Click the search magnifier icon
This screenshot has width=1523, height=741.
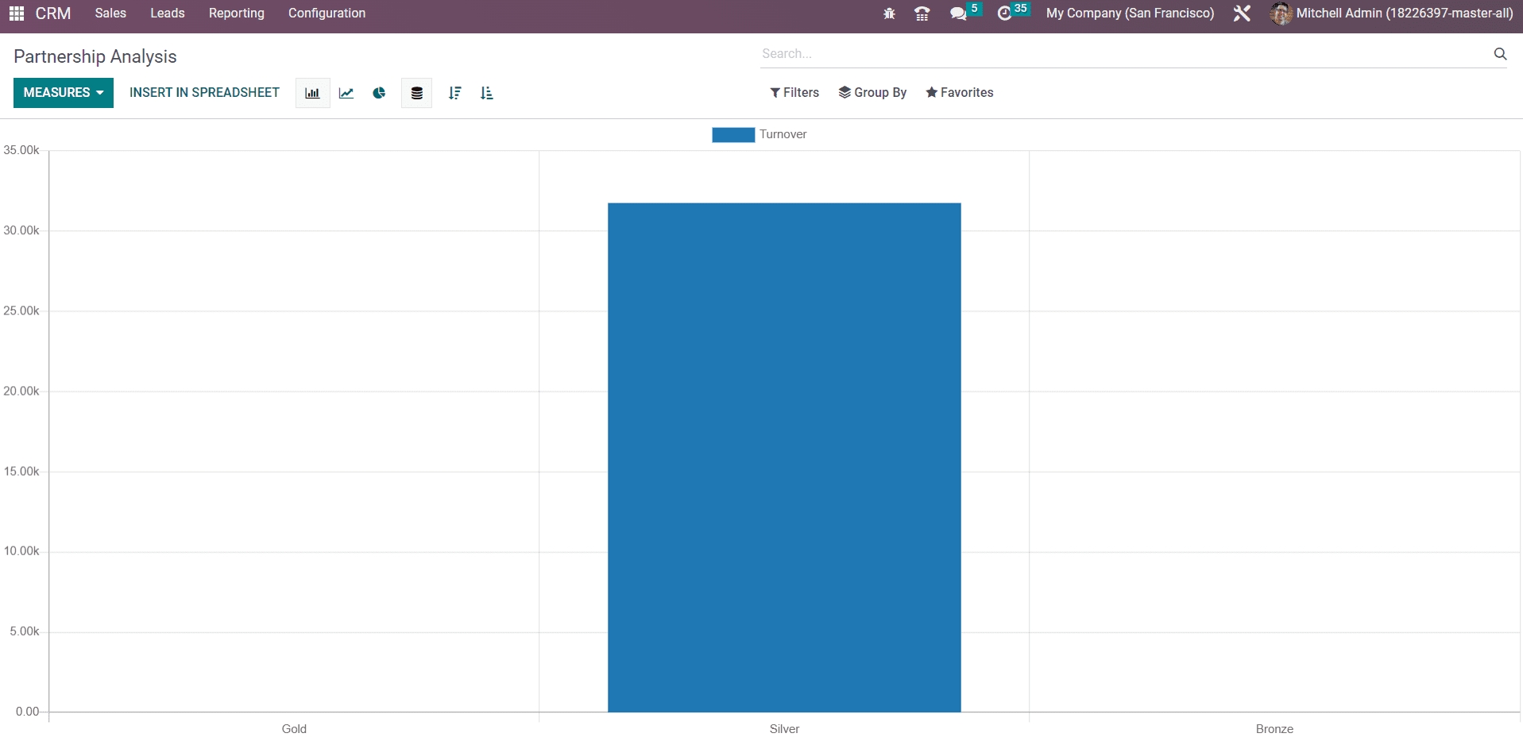(1500, 54)
